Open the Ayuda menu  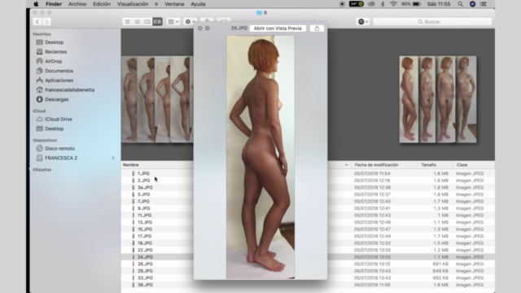click(198, 4)
